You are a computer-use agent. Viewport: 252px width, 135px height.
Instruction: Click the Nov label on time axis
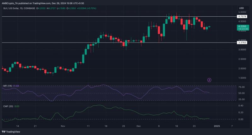(x=63, y=126)
